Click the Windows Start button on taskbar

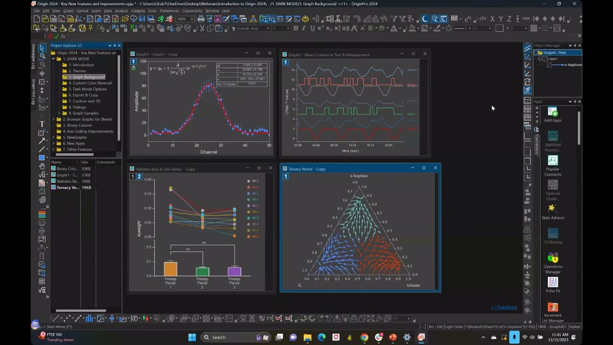[x=192, y=337]
